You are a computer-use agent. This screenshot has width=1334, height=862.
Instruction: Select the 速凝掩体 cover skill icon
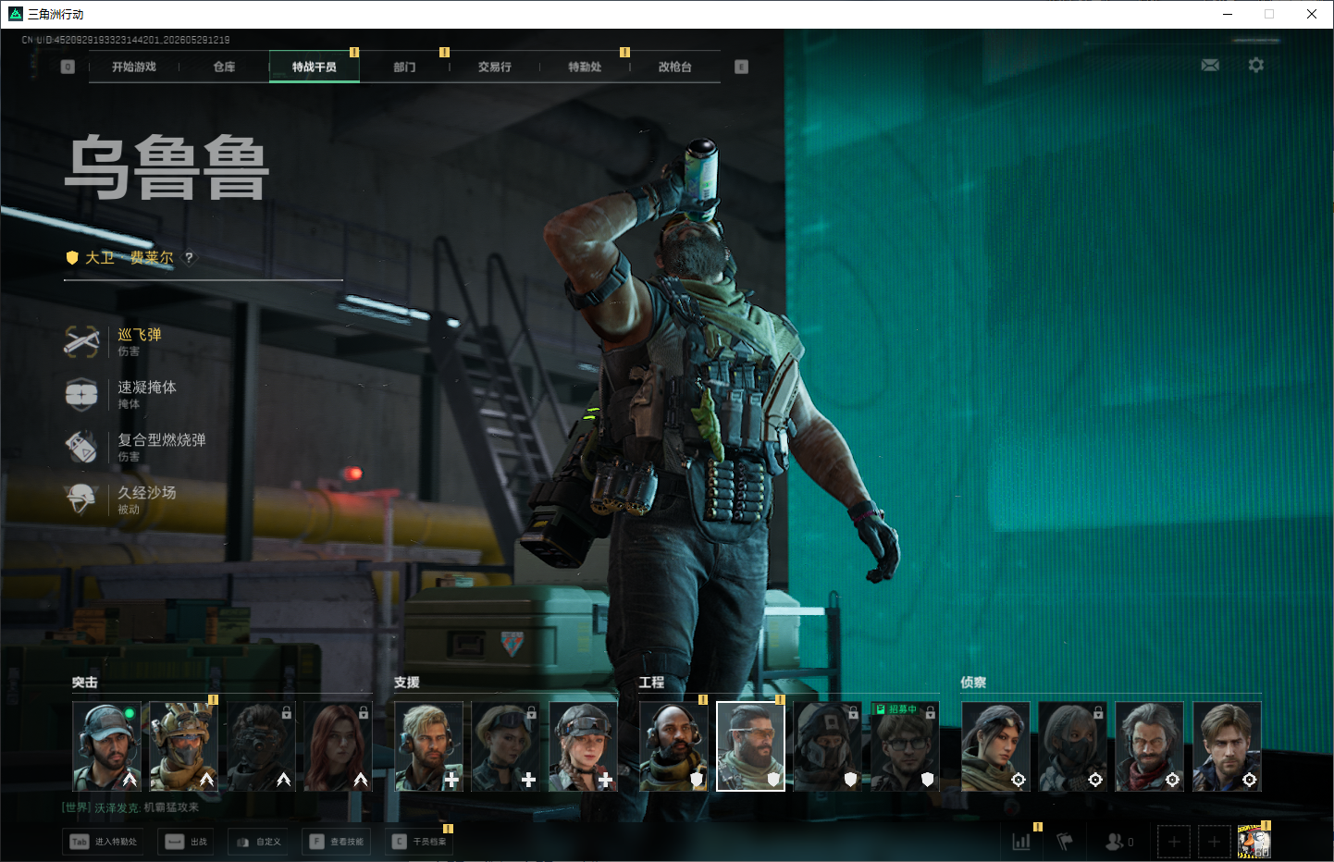(81, 394)
